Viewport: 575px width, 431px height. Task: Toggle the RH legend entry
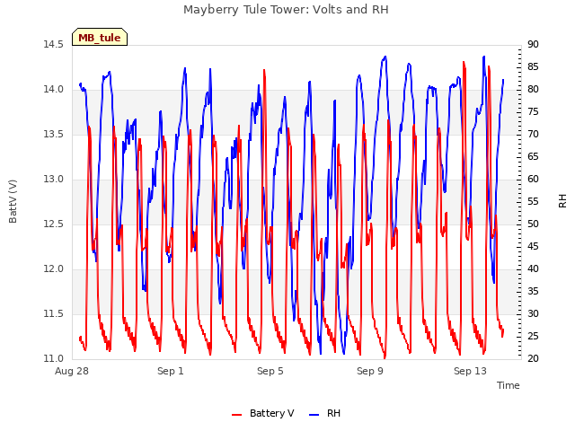coord(324,413)
